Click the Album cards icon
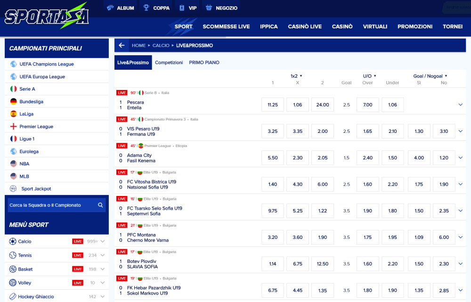 click(110, 8)
